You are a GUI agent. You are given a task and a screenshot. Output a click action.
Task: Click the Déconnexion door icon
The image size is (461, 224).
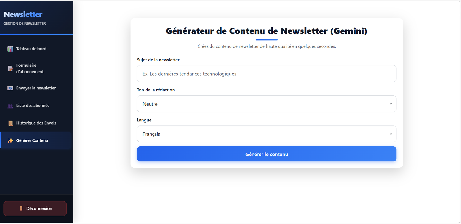coord(22,208)
